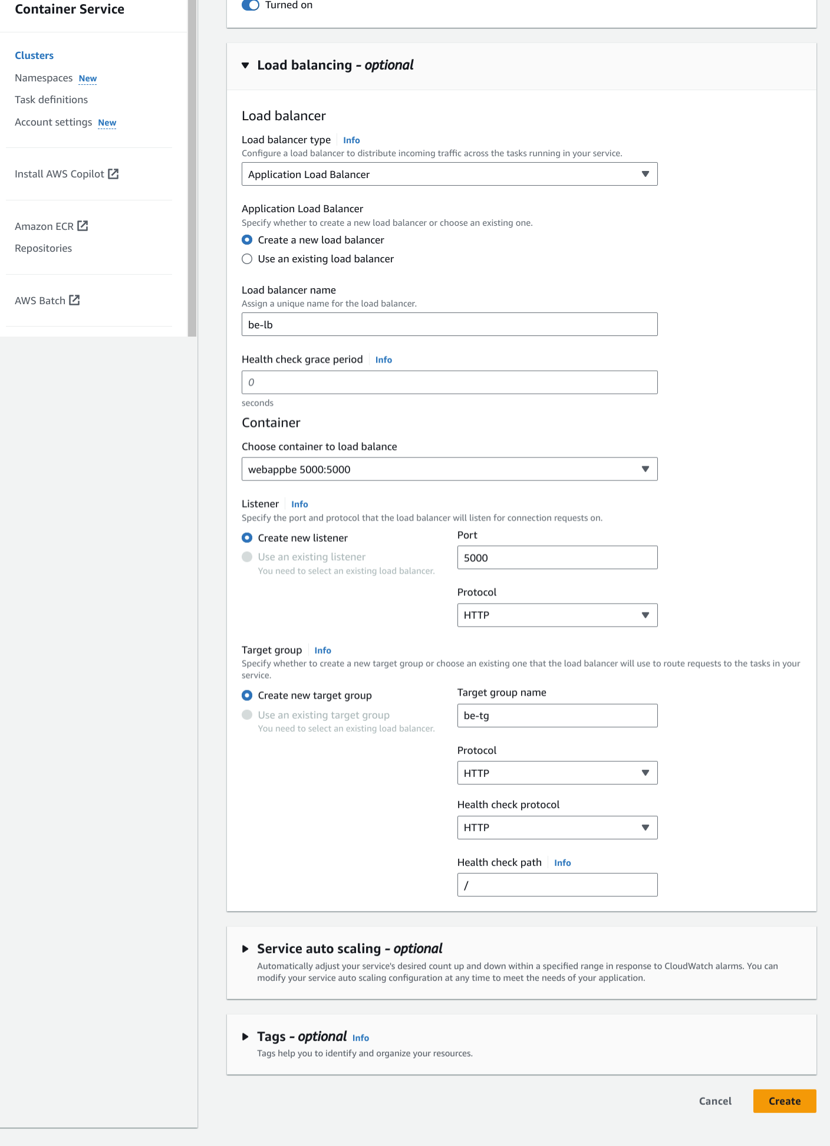Viewport: 830px width, 1146px height.
Task: Expand the Tags optional section
Action: (x=245, y=1036)
